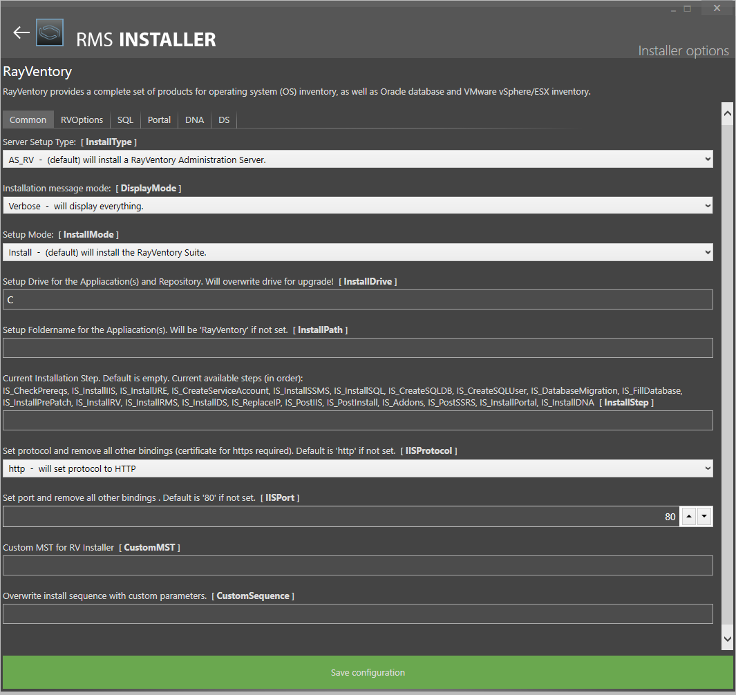Click the scrollbar down arrow
The image size is (736, 695).
(x=727, y=638)
